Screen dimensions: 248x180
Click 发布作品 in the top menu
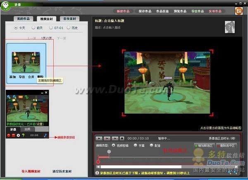[215, 11]
